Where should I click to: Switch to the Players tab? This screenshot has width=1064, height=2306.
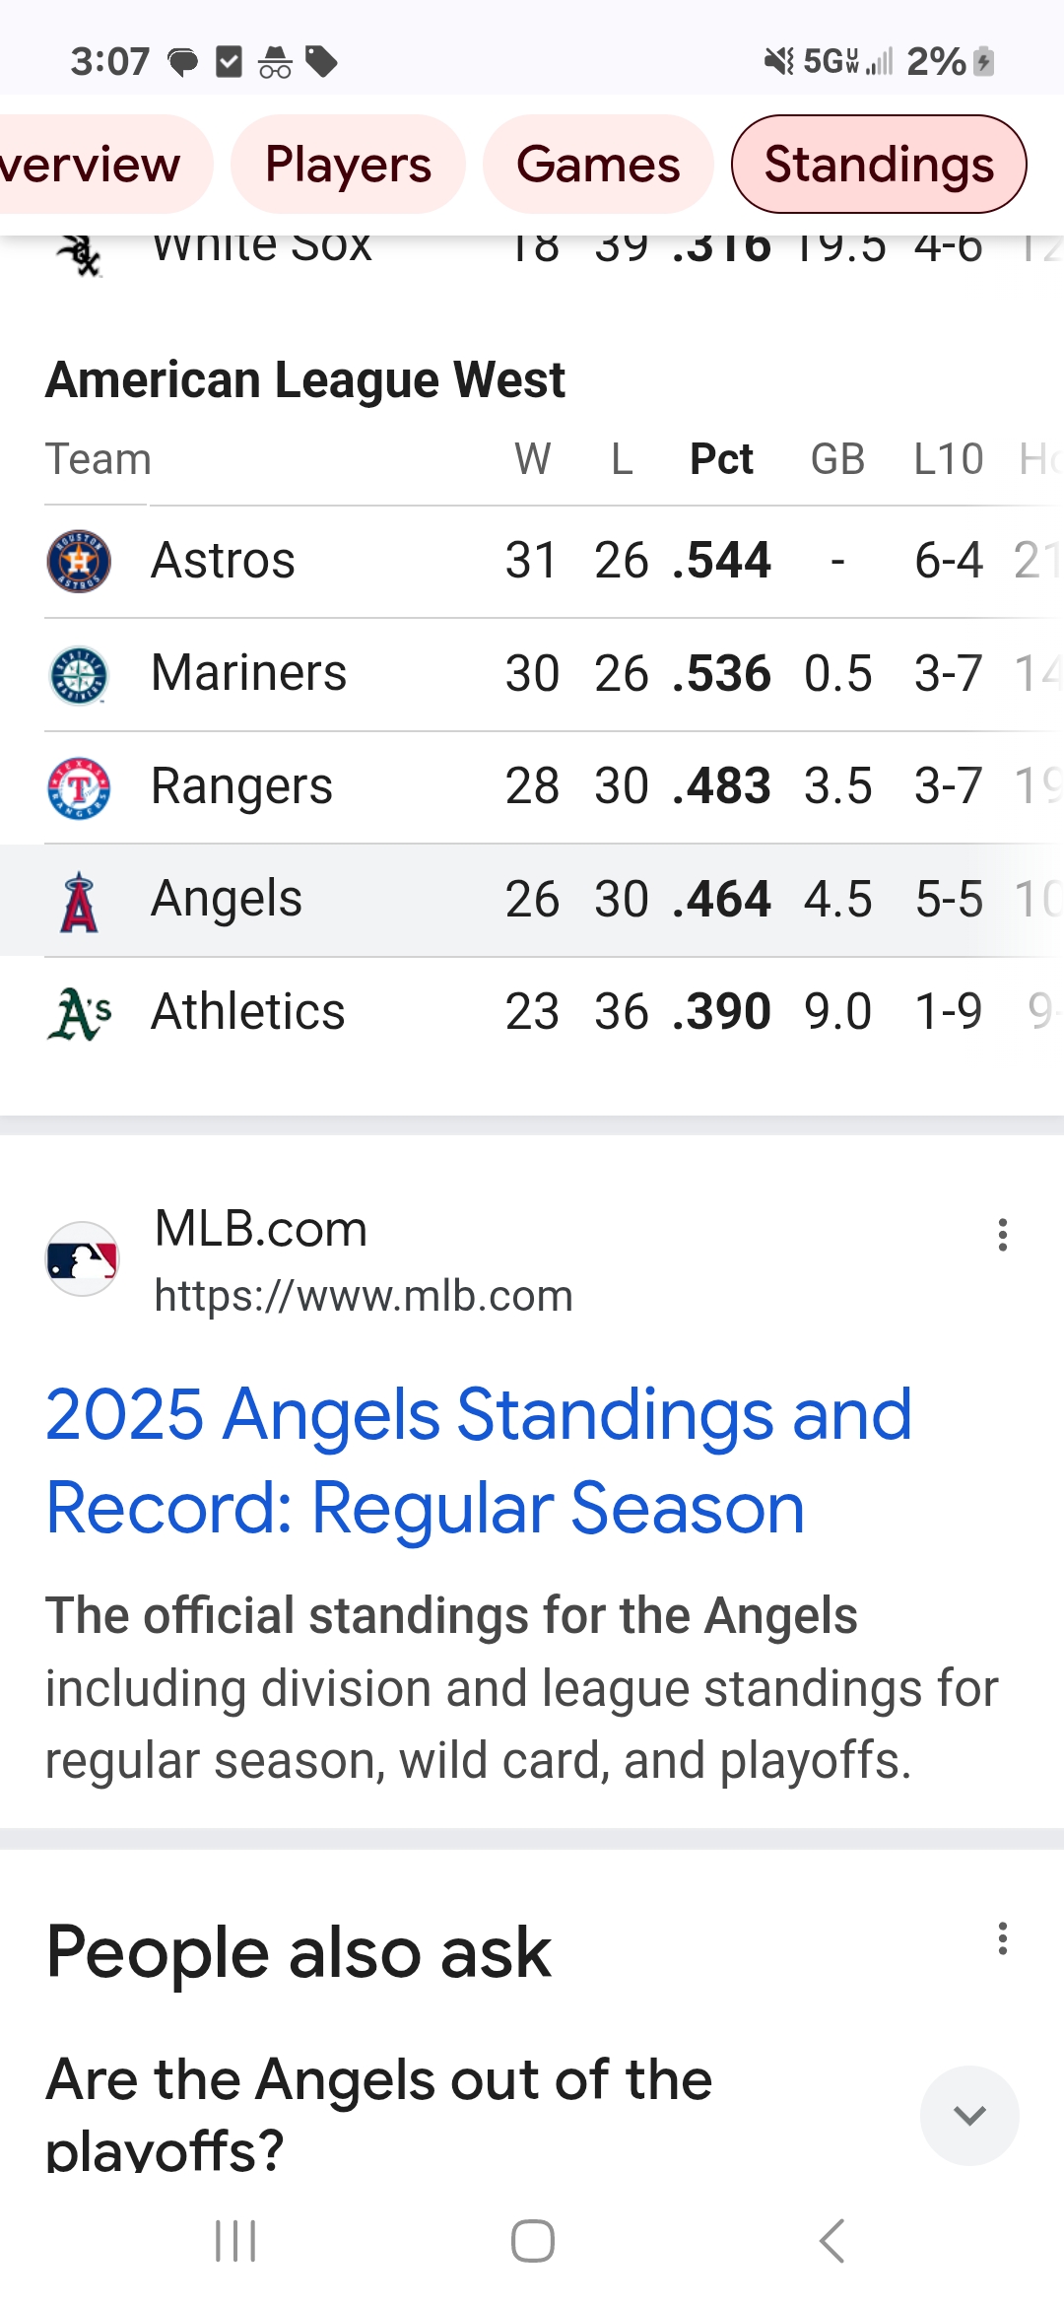[348, 164]
